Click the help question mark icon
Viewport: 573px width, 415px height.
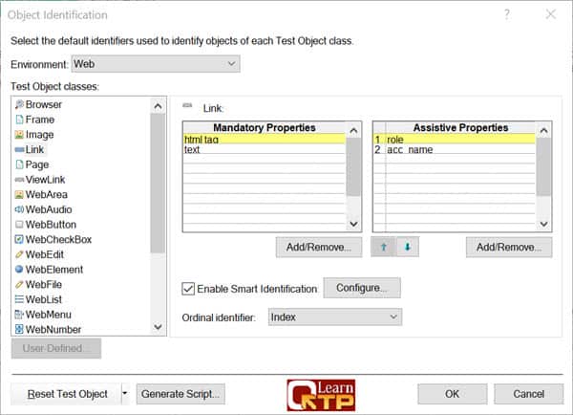pos(507,14)
